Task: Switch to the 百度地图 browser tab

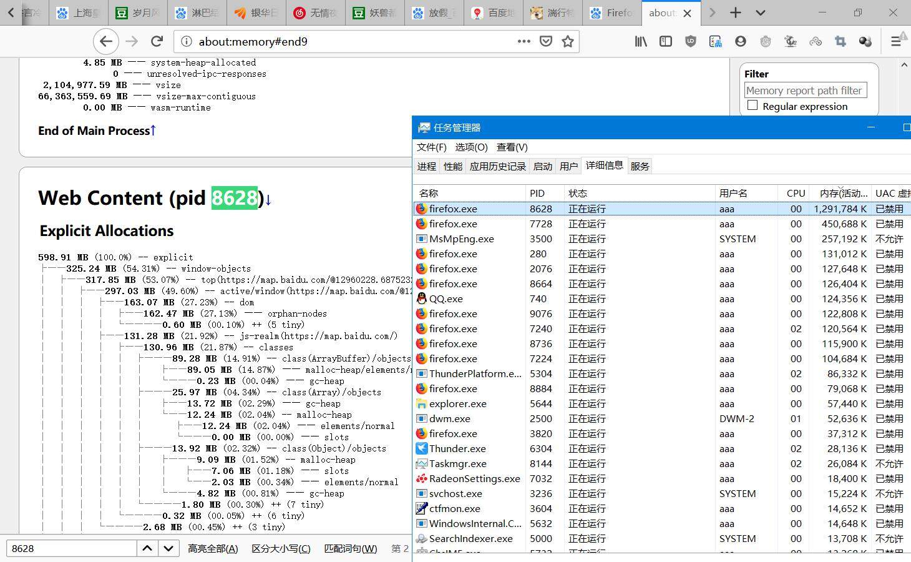Action: coord(493,12)
